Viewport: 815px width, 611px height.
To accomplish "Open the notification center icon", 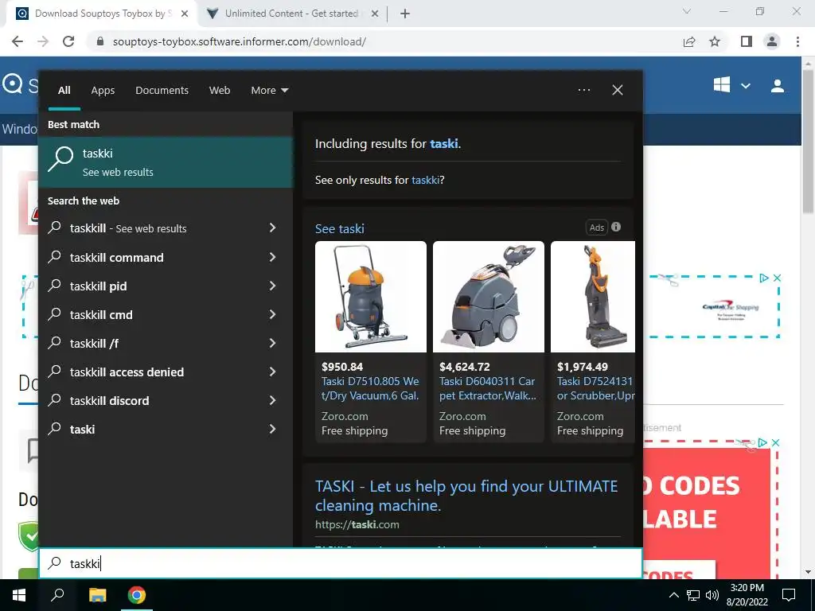I will (789, 595).
